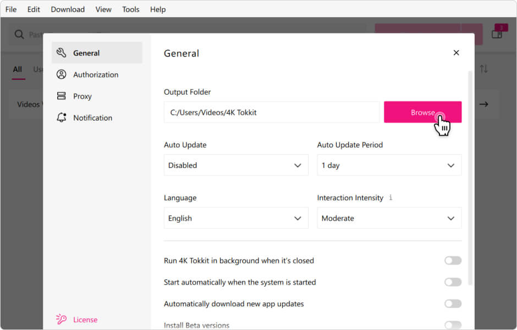Enable Run 4K Tokkit in background toggle
Screen dimensions: 517x330
coord(453,261)
